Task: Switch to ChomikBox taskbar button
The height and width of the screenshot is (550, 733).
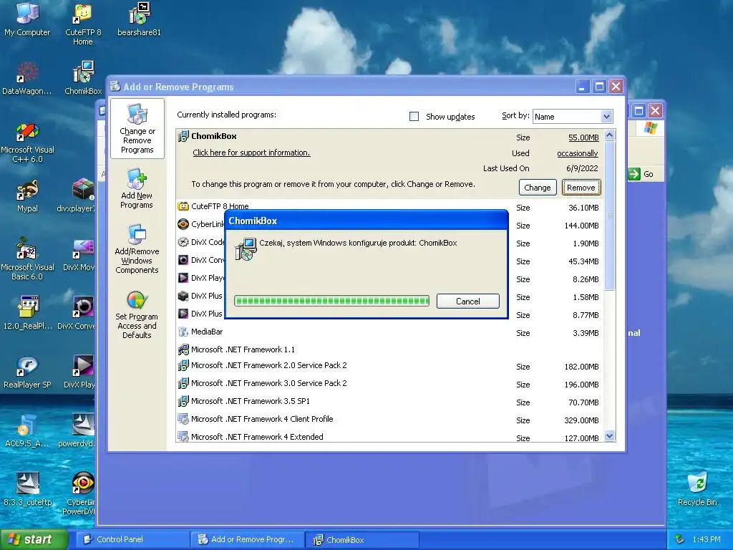Action: point(362,540)
